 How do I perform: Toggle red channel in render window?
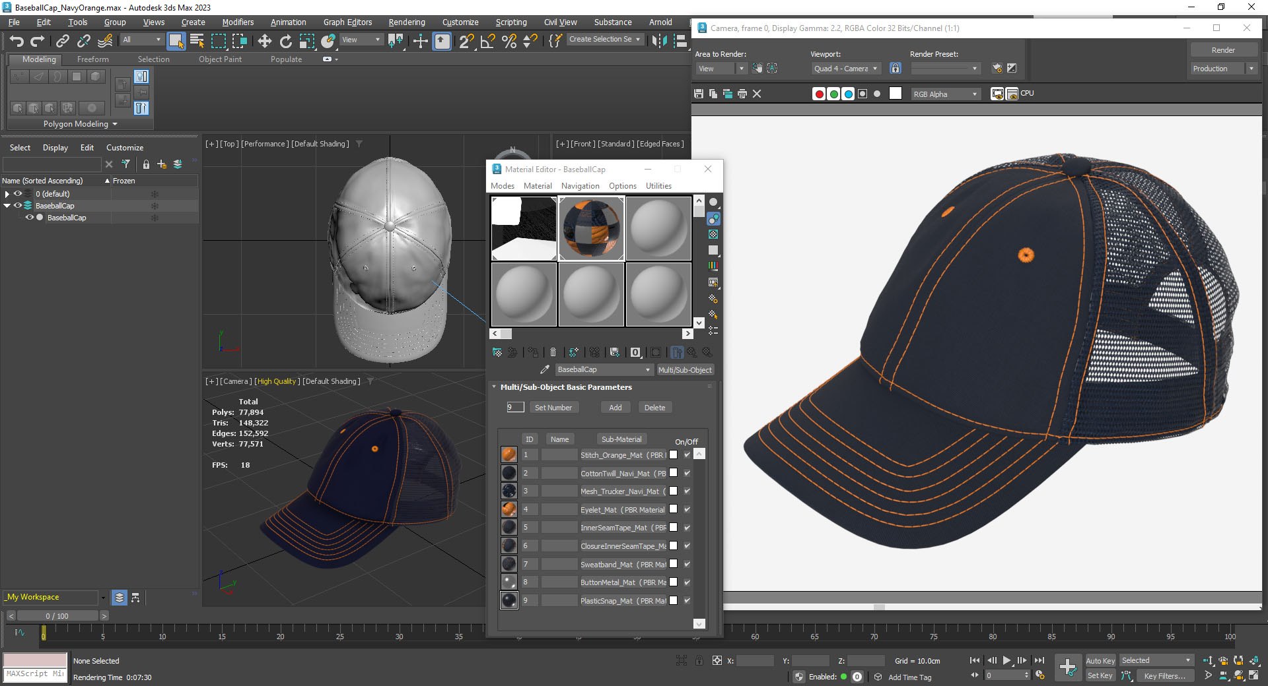[x=819, y=94]
